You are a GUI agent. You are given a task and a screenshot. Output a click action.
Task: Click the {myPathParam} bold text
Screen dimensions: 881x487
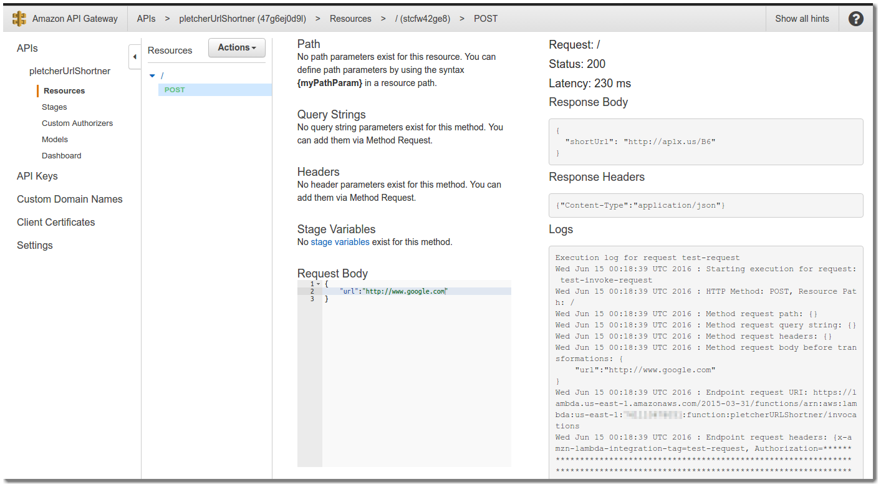pos(330,83)
